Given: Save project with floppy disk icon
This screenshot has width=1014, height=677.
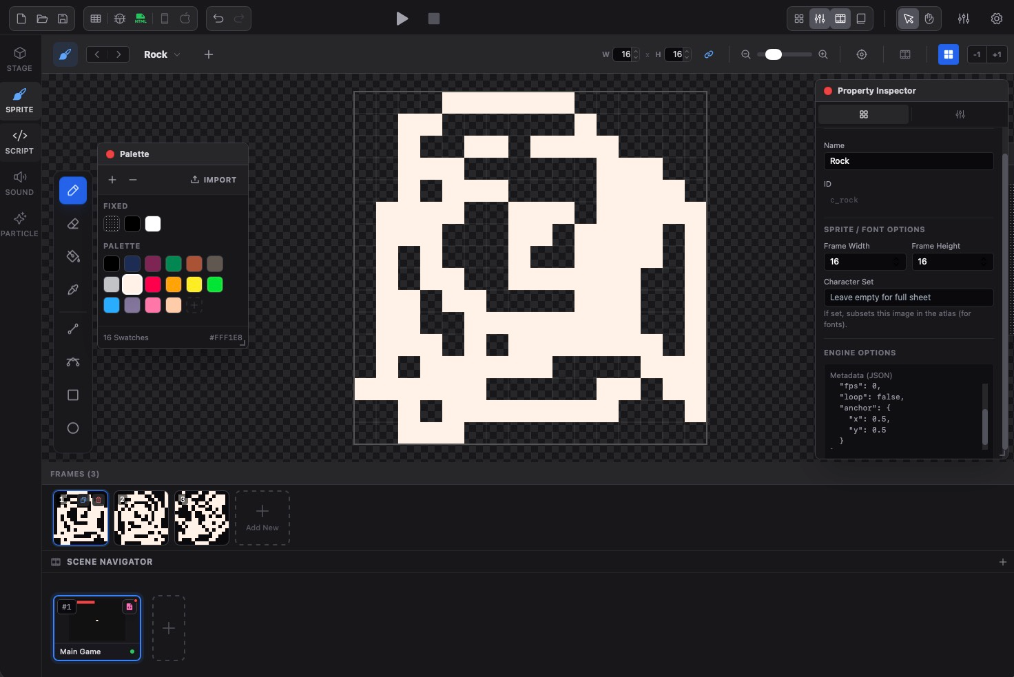Looking at the screenshot, I should [x=63, y=19].
